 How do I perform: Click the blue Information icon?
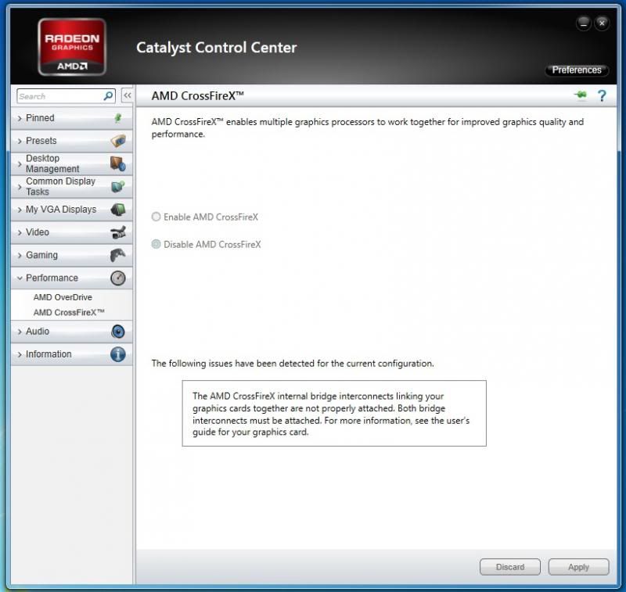coord(118,354)
